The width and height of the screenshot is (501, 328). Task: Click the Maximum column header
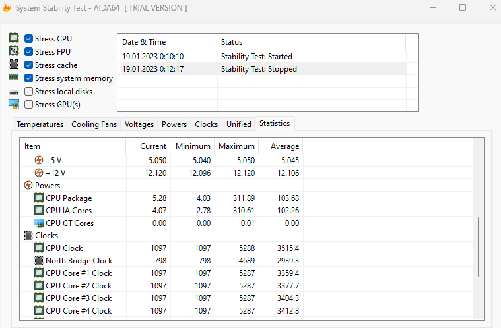(x=236, y=146)
